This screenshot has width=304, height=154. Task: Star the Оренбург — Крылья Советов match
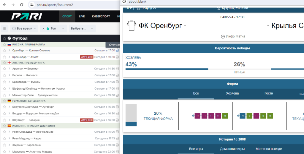click(4, 50)
